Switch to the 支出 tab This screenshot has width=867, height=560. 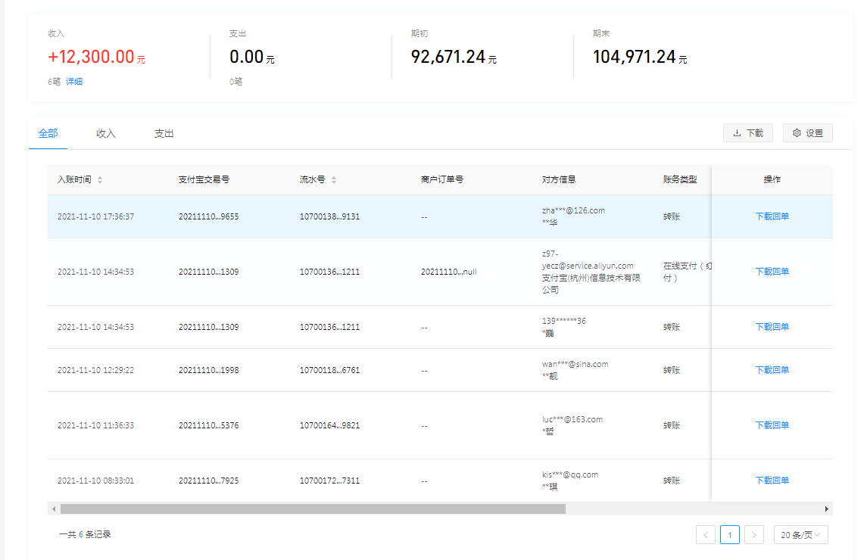point(164,133)
